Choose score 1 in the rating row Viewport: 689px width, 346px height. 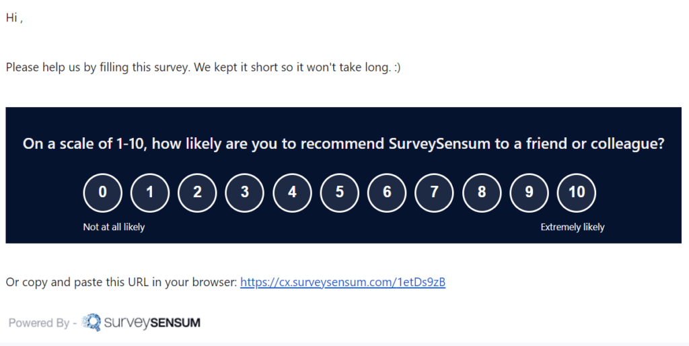click(150, 192)
